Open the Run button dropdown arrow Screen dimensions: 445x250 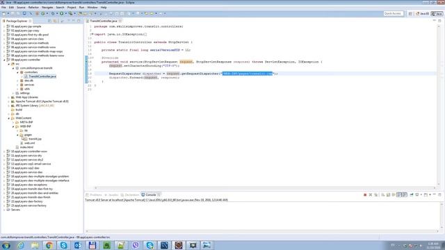click(x=65, y=13)
